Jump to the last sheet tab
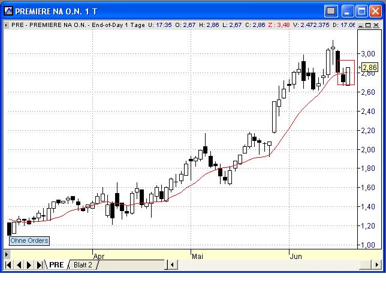This screenshot has height=307, width=386. [39, 265]
